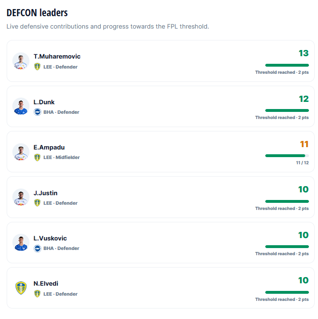Select the E.Ampadu name text
Screen dimensions: 318x319
(49, 147)
